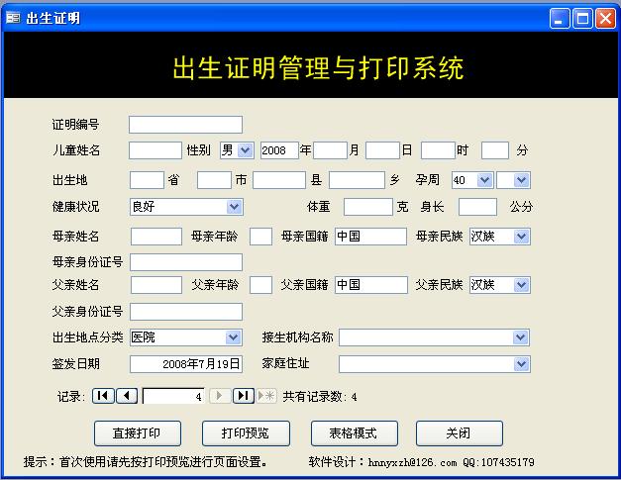The image size is (621, 480).
Task: Open 打印预览 print preview
Action: click(x=246, y=433)
